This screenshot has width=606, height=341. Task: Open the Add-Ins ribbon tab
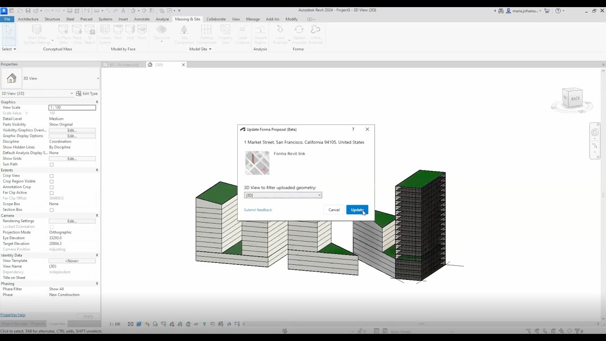pyautogui.click(x=273, y=19)
